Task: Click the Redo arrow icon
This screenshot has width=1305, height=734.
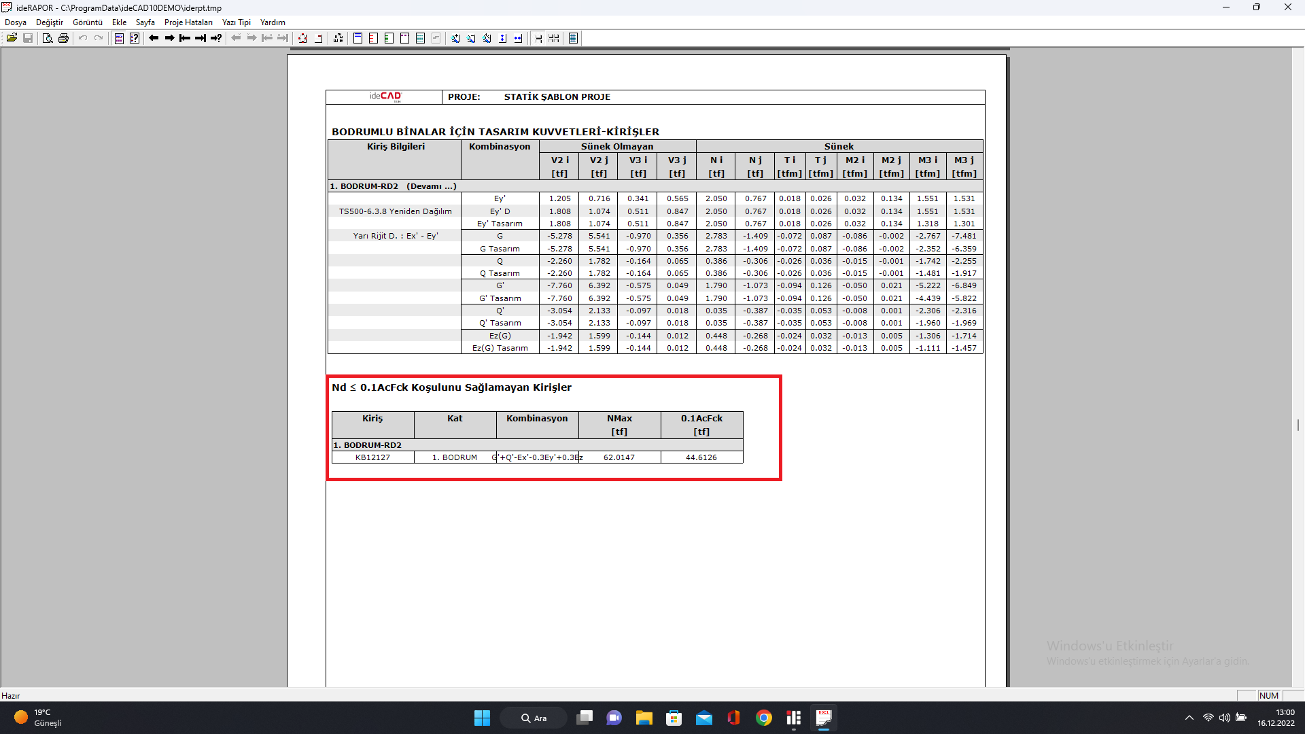Action: (x=99, y=38)
